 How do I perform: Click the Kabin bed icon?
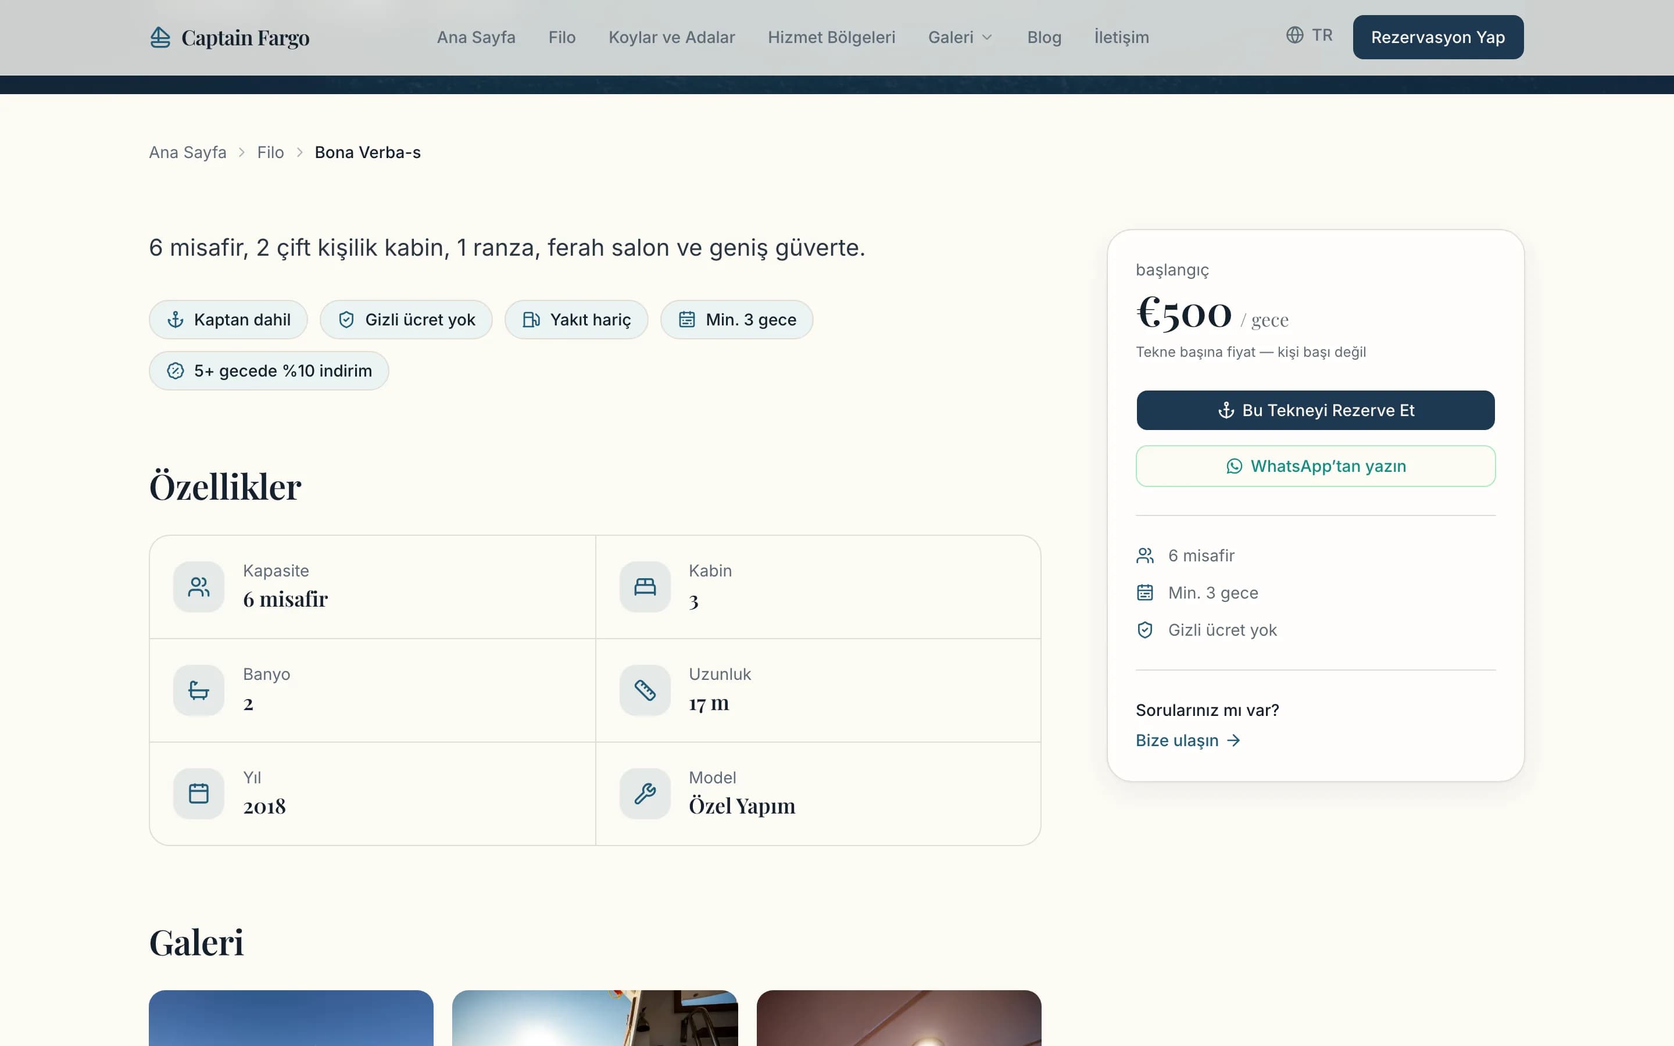tap(645, 587)
